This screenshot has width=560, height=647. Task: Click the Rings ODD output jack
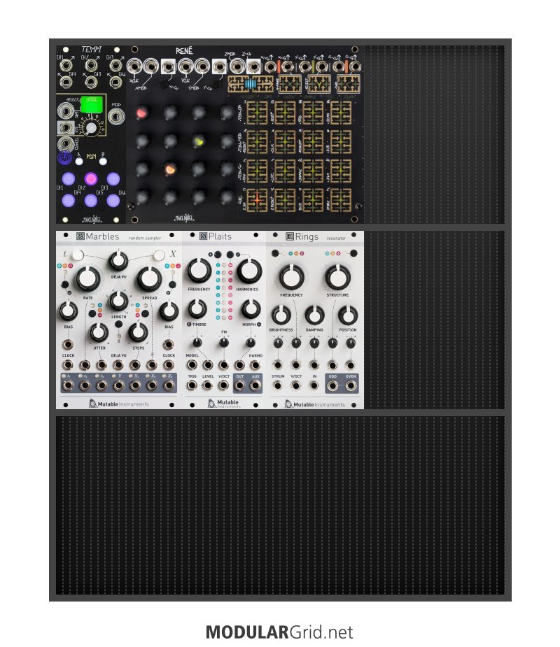(x=332, y=386)
